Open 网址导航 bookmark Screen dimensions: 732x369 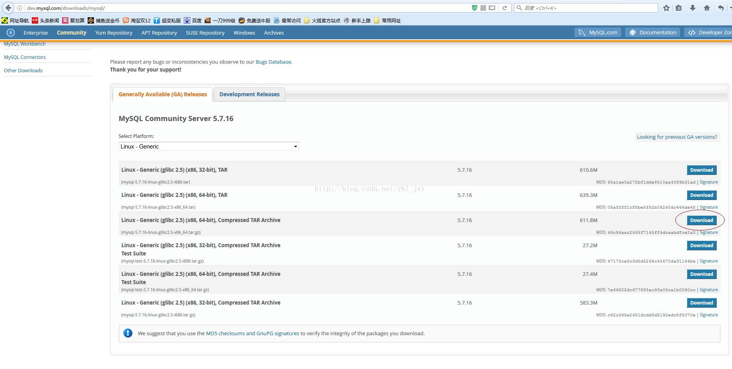click(15, 20)
